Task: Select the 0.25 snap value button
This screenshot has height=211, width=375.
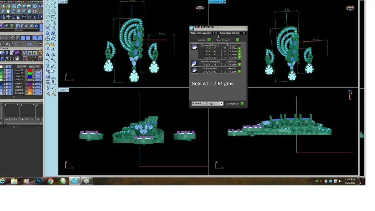Action: 23,44
